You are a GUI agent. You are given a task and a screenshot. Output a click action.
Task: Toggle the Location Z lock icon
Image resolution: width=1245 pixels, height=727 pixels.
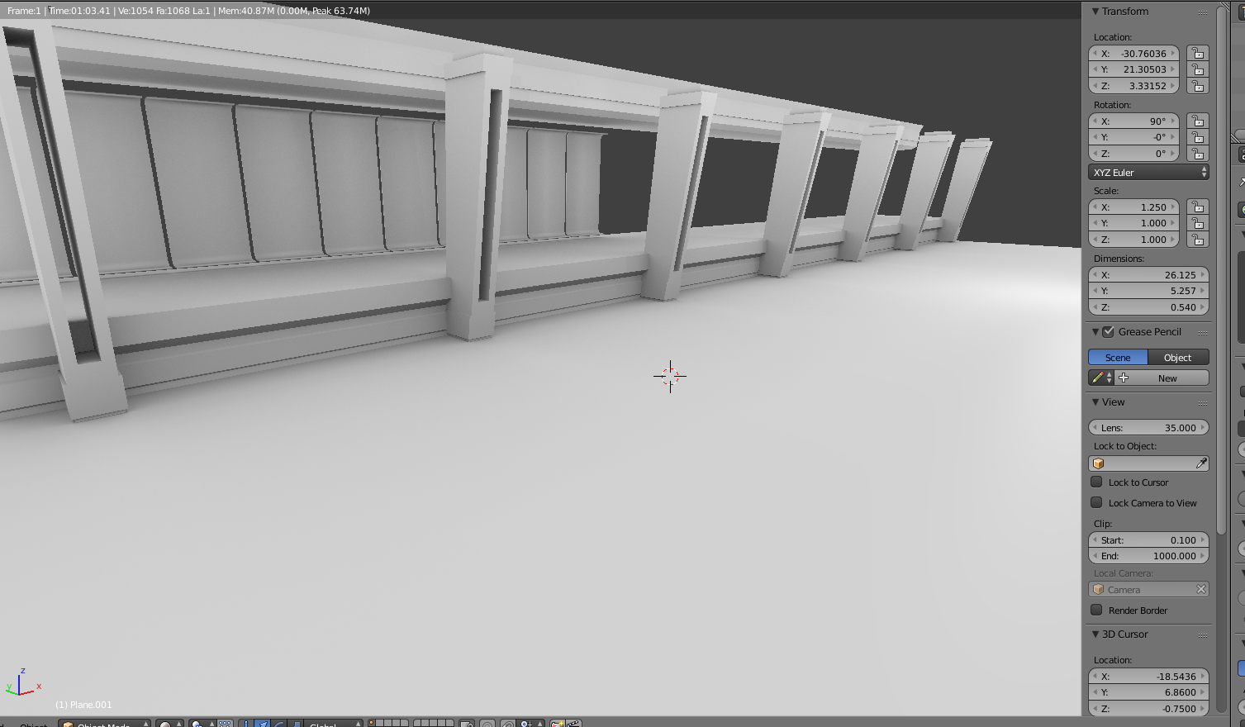click(1197, 86)
